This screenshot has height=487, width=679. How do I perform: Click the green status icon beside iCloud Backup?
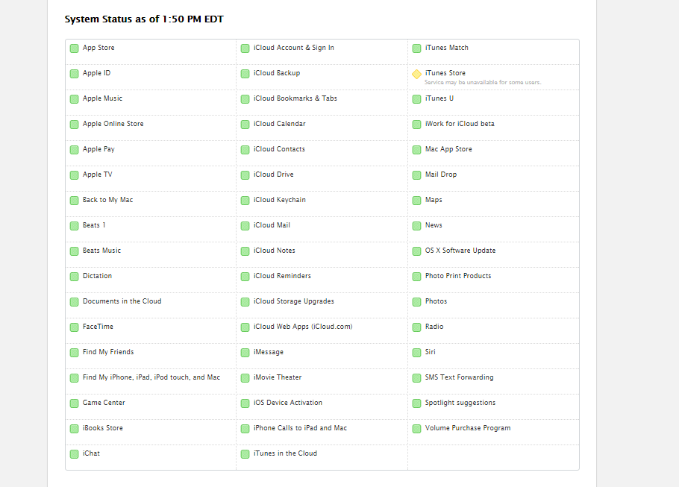pos(245,74)
